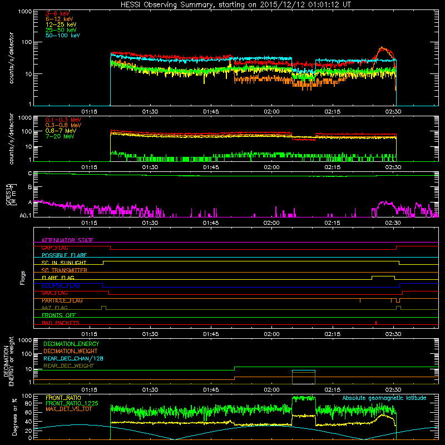Click the ATTENUATOR_STATE flag label
Image resolution: width=445 pixels, height=445 pixels.
tap(67, 240)
